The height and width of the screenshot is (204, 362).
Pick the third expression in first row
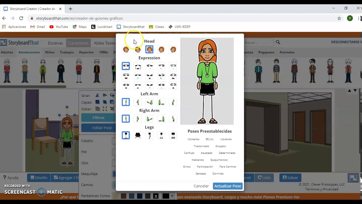tap(150, 66)
